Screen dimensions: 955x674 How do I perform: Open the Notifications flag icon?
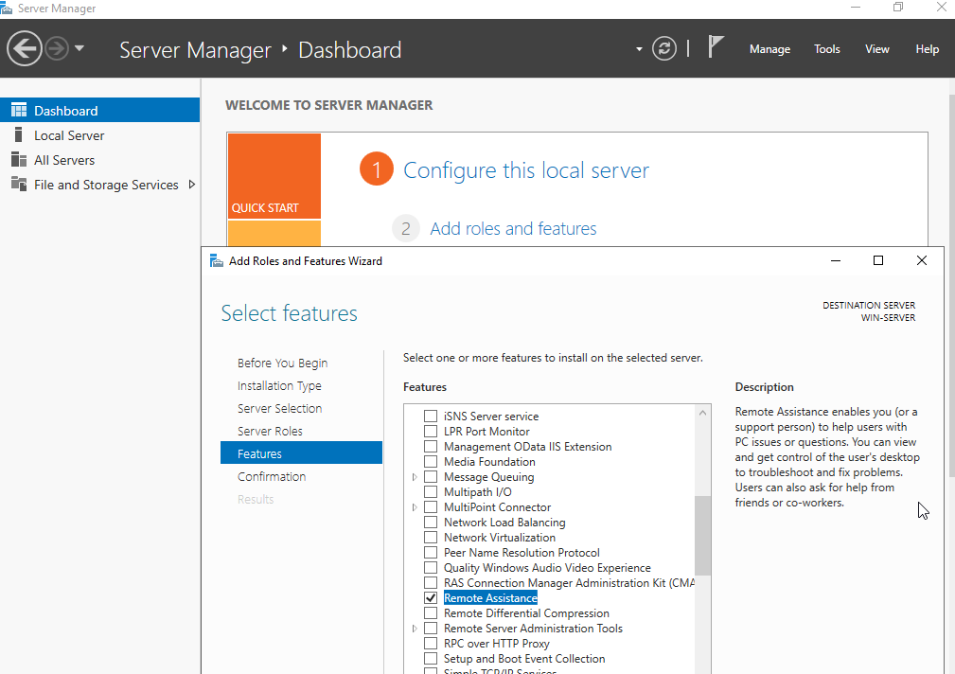pyautogui.click(x=716, y=46)
